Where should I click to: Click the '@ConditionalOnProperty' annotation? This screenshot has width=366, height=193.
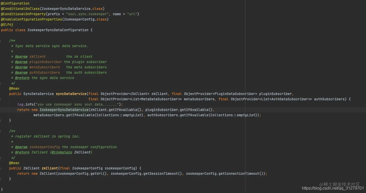(23, 14)
